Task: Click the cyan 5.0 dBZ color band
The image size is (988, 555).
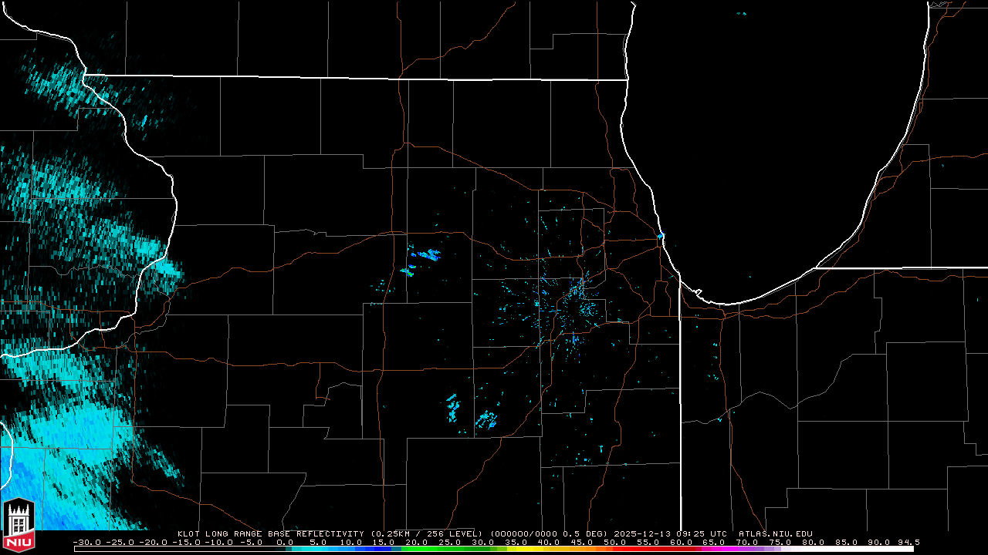Action: (x=318, y=549)
